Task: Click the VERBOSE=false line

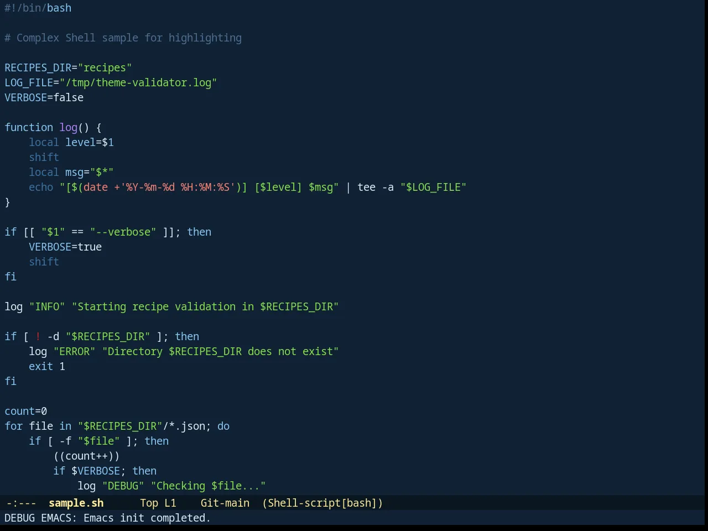Action: 44,97
